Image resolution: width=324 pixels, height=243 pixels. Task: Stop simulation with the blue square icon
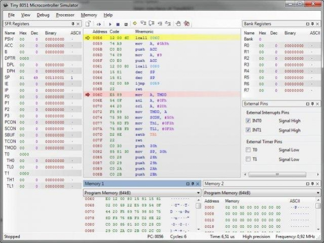(118, 24)
